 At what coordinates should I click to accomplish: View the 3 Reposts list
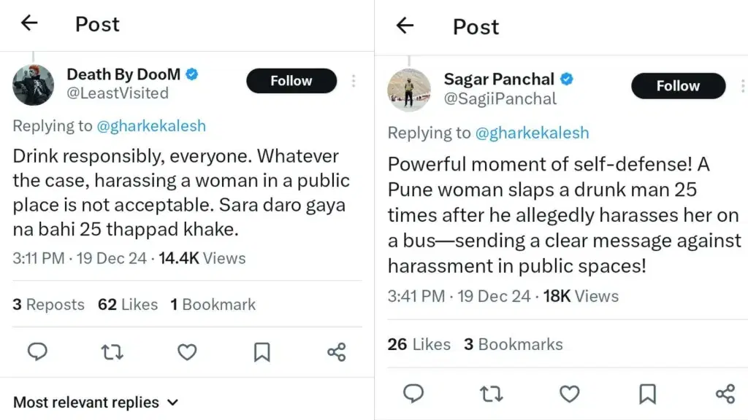[48, 304]
